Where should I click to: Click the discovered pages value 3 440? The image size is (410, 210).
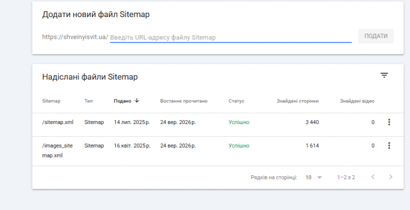(x=312, y=122)
